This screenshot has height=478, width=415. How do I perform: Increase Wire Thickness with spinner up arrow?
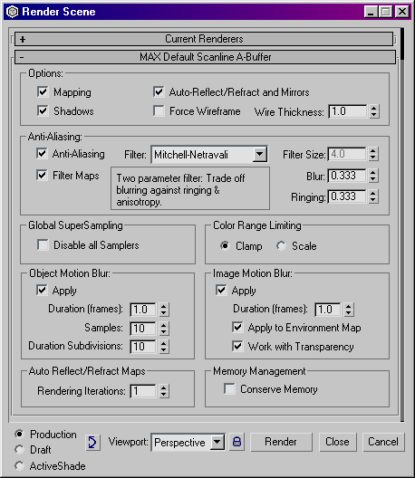tap(373, 108)
